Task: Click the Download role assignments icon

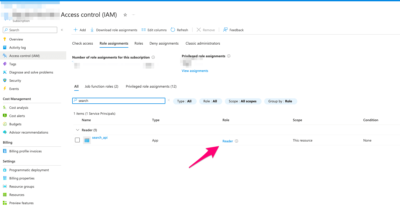Action: click(x=92, y=30)
